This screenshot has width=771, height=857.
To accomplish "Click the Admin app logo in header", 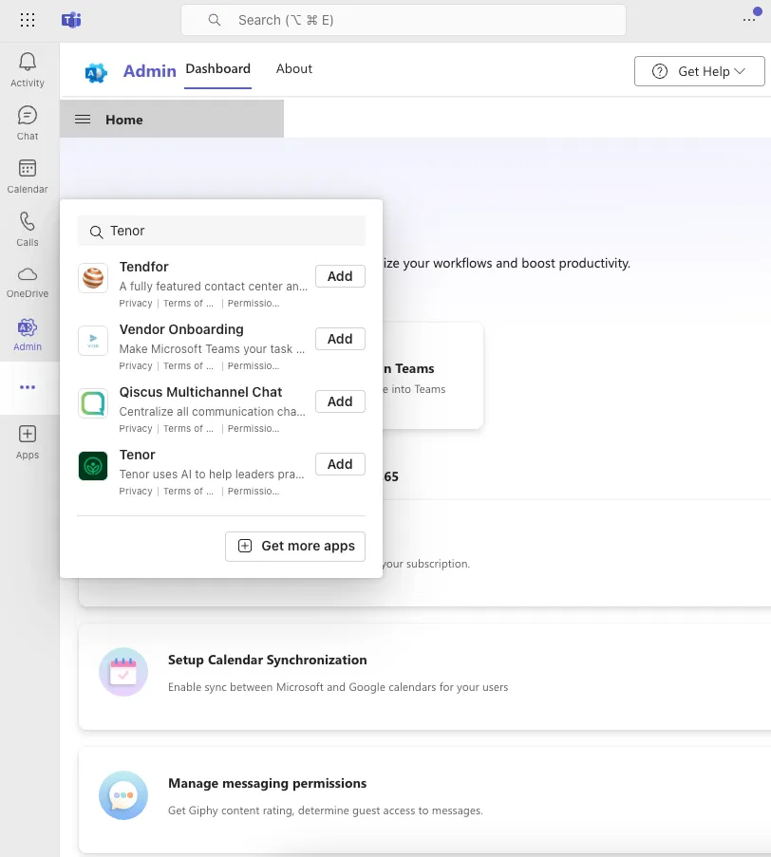I will click(96, 72).
